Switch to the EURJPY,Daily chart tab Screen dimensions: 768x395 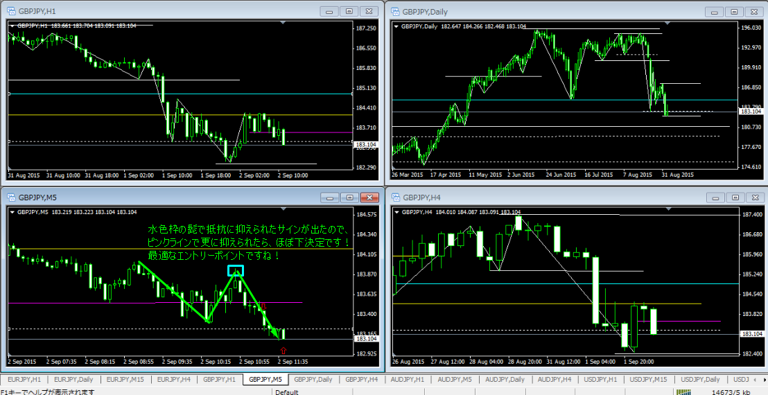pyautogui.click(x=73, y=379)
